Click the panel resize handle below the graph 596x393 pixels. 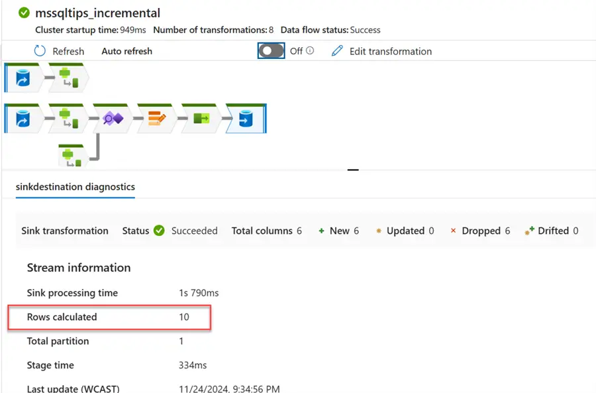[x=353, y=170]
